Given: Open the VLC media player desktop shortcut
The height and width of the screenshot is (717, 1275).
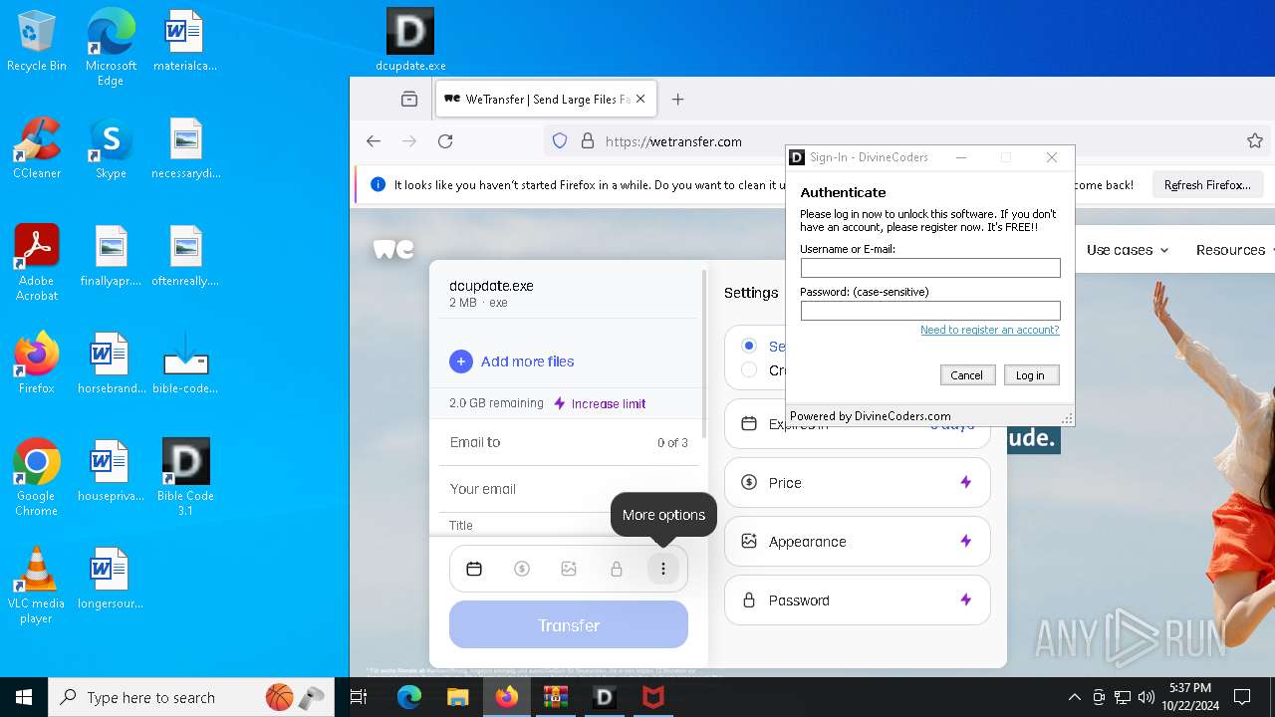Looking at the screenshot, I should tap(36, 585).
